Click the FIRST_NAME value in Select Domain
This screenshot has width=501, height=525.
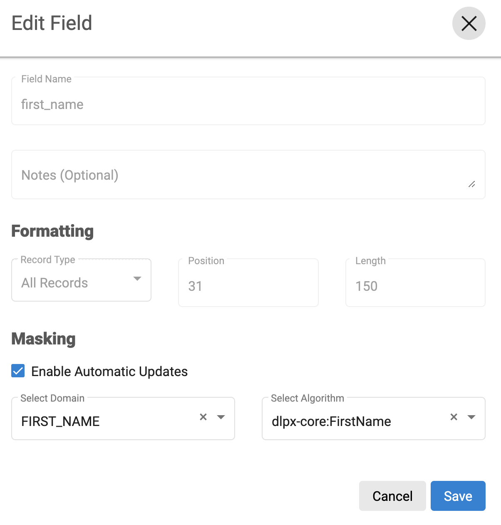(61, 421)
